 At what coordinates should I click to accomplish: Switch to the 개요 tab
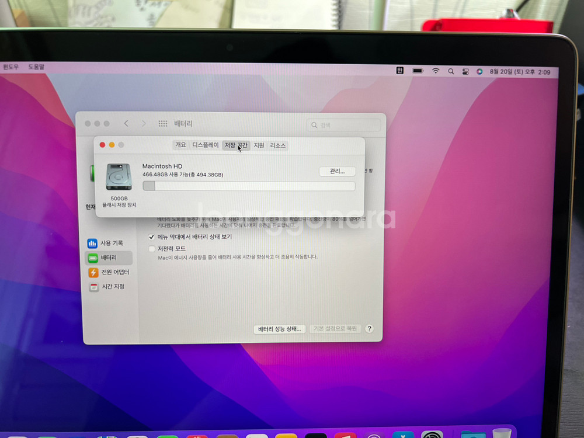click(x=180, y=145)
